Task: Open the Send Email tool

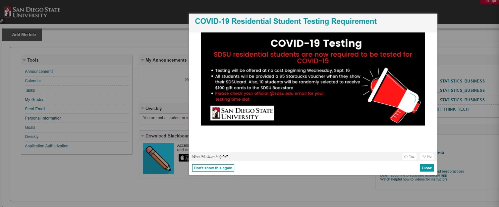Action: coord(35,109)
